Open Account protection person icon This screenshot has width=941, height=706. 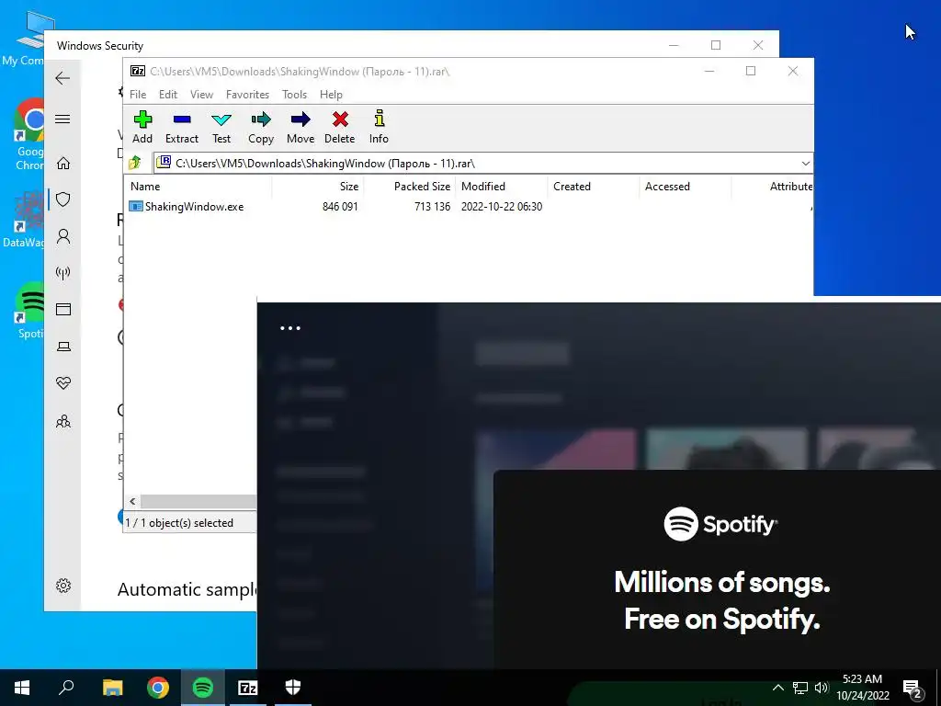pos(63,236)
